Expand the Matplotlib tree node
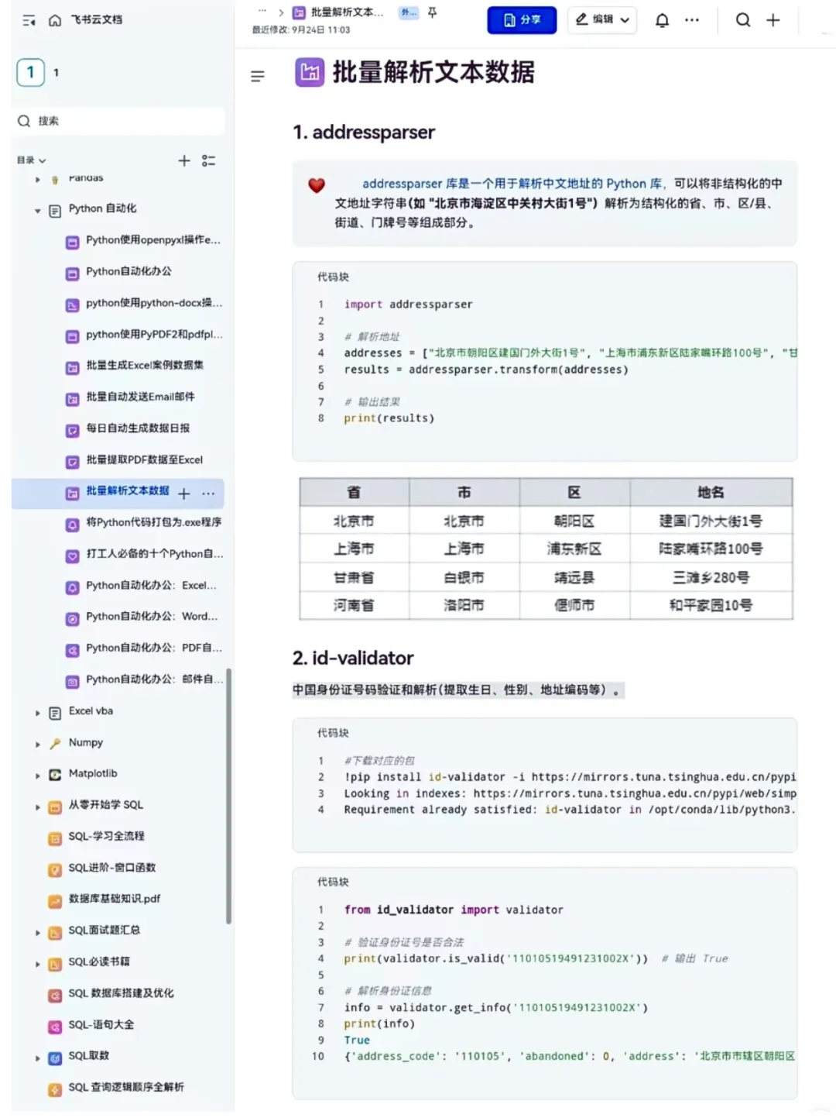The image size is (836, 1118). coord(37,776)
